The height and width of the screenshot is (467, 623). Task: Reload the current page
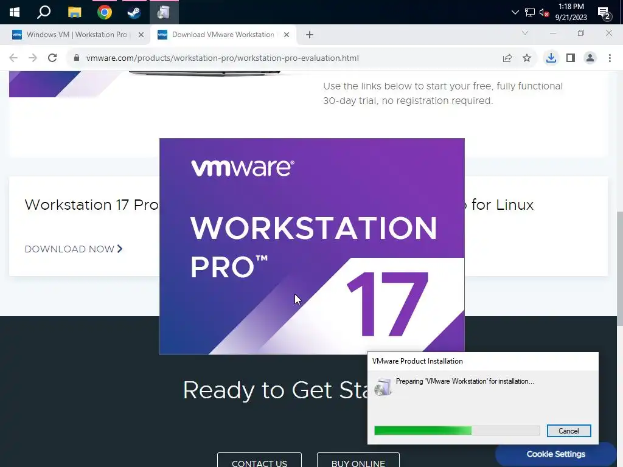click(x=52, y=58)
